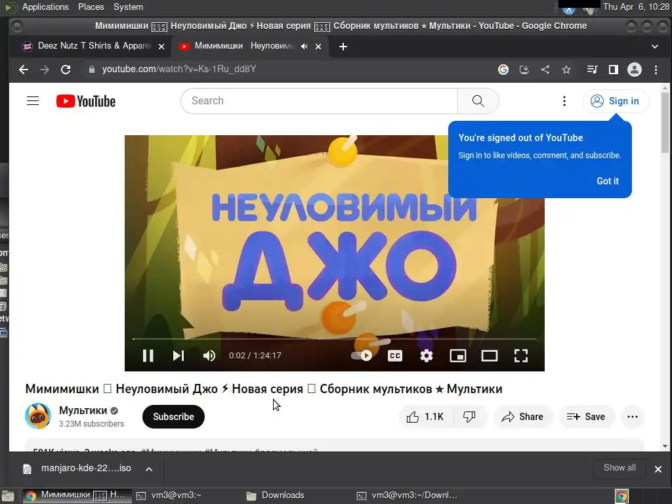Viewport: 672px width, 504px height.
Task: Install app icon in address bar
Action: click(x=524, y=70)
